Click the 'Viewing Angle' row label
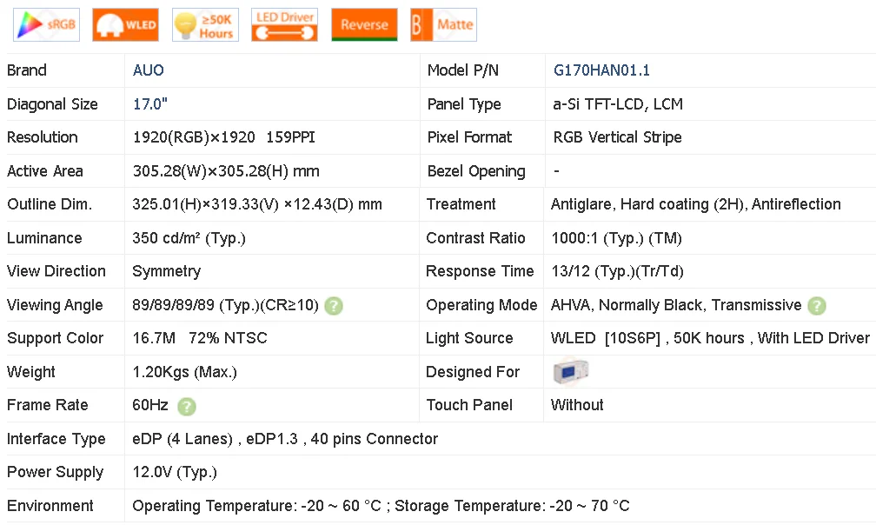The height and width of the screenshot is (525, 876). [55, 305]
